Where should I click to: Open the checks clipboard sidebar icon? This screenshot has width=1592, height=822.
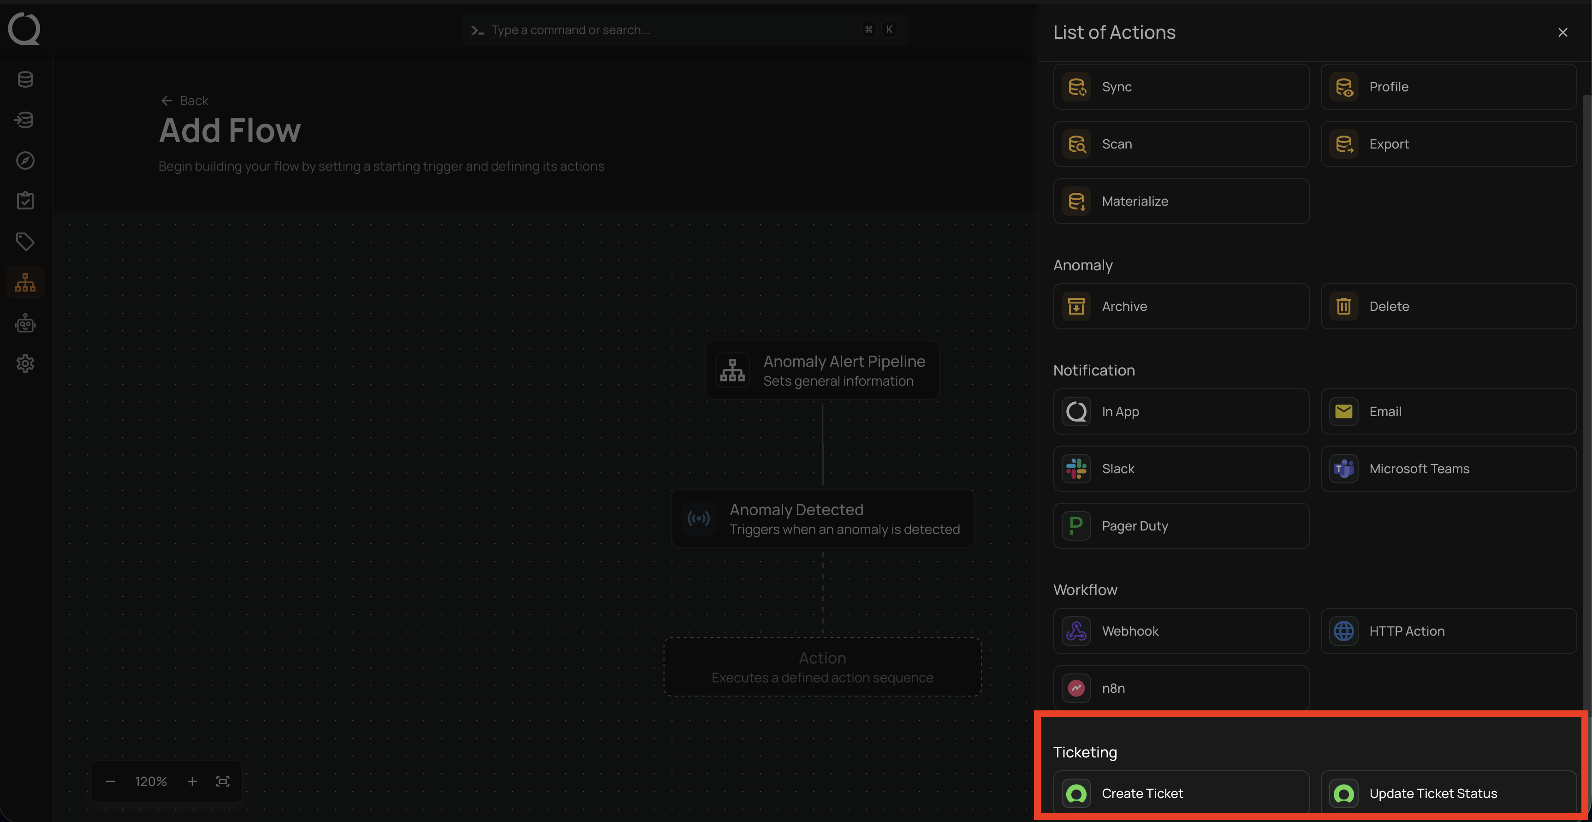(x=25, y=201)
